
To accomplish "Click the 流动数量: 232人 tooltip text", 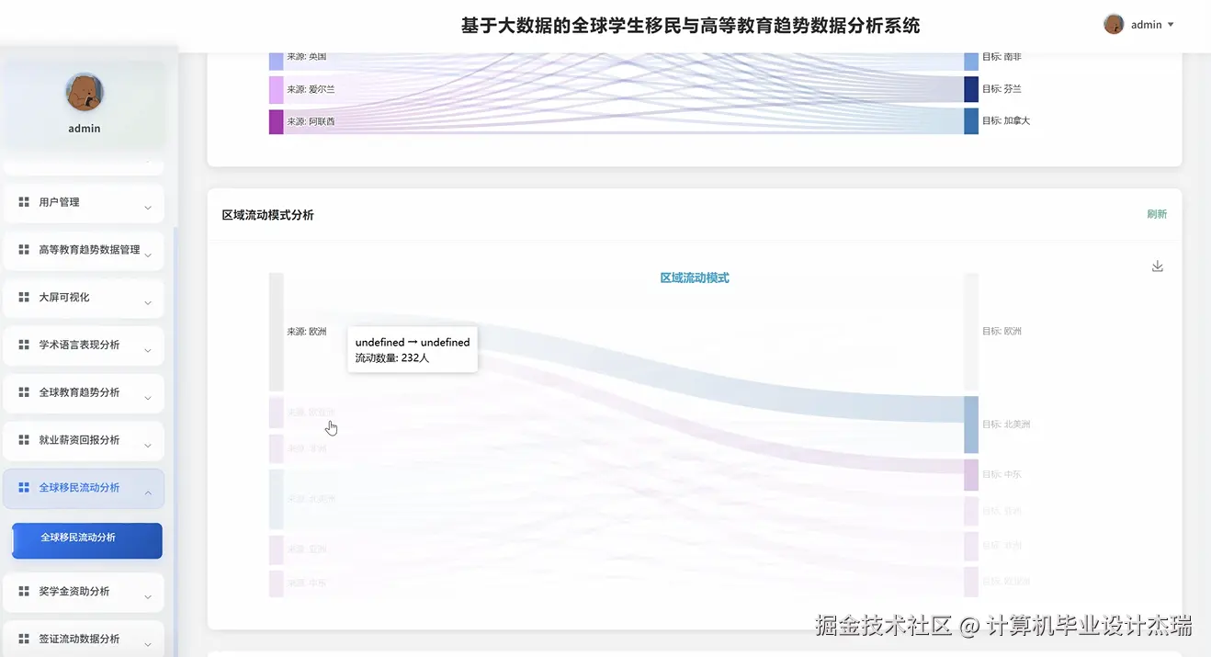I will pos(392,357).
